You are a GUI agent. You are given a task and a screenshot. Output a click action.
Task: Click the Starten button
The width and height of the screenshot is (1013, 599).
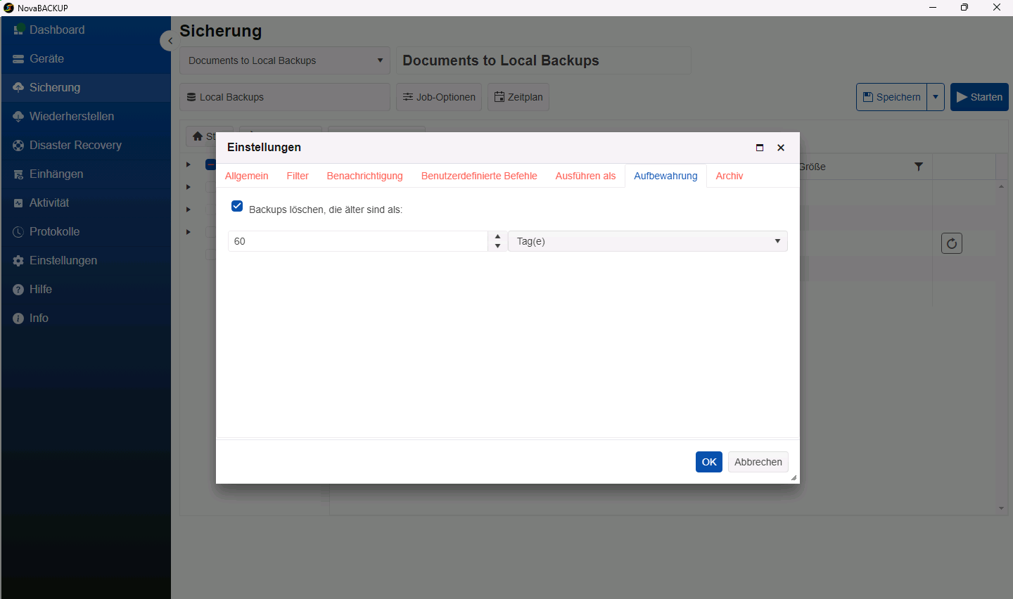(979, 97)
